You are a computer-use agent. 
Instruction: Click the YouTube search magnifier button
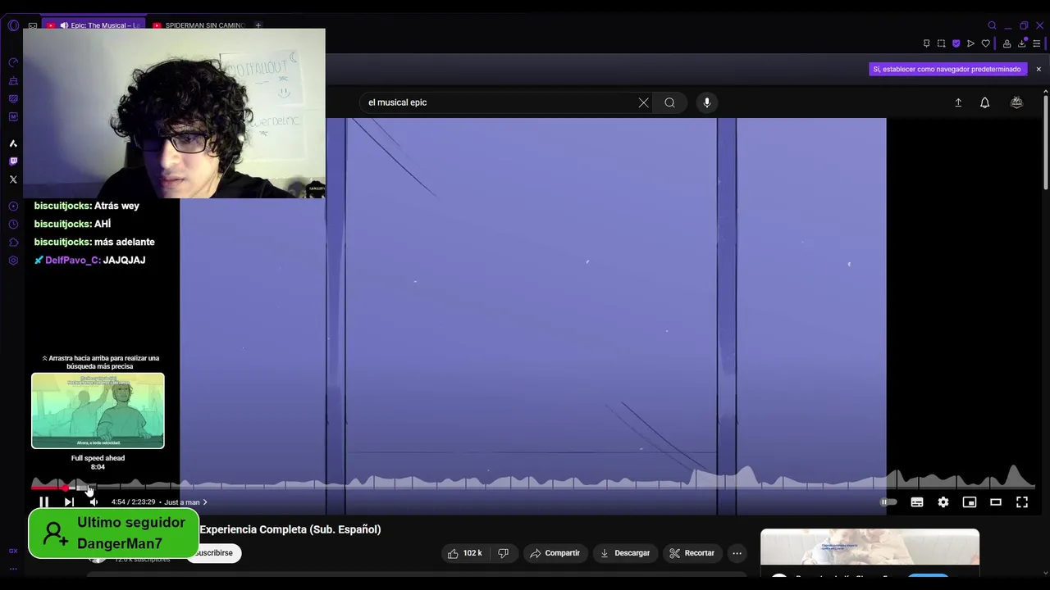[x=669, y=102]
